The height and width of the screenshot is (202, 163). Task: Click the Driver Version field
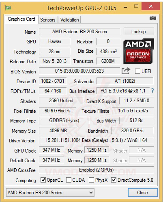[97, 140]
